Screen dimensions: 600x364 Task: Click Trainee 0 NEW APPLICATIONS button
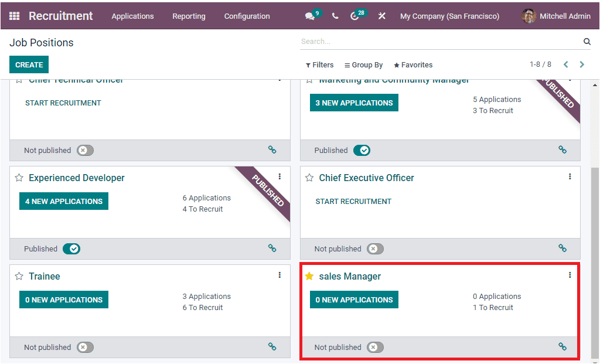(64, 300)
